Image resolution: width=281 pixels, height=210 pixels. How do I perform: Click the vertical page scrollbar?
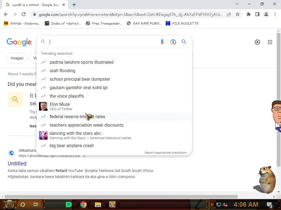pos(279,100)
